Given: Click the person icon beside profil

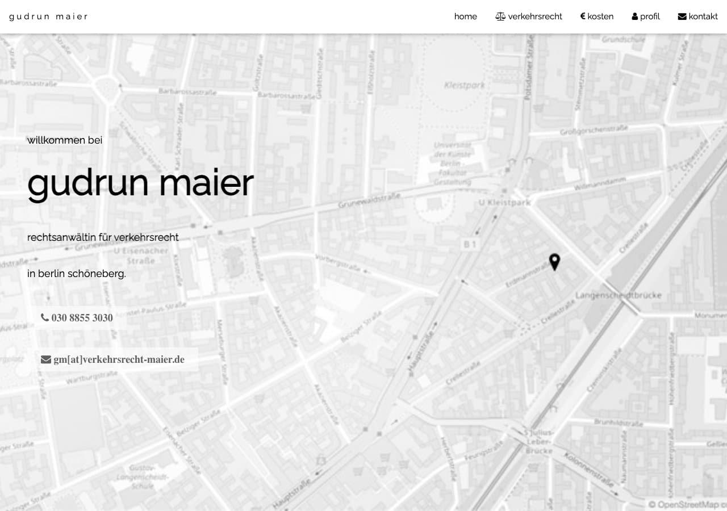Looking at the screenshot, I should 634,16.
